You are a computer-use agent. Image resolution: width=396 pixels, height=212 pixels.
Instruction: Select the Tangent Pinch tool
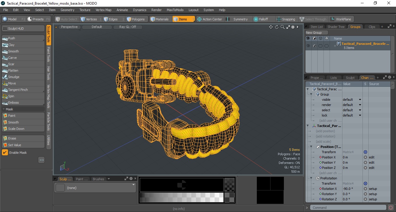(x=23, y=90)
